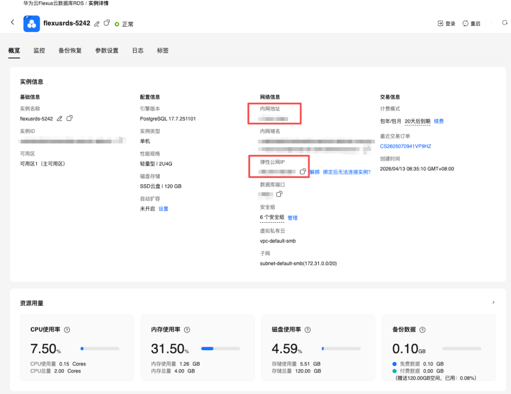The height and width of the screenshot is (394, 511).
Task: Switch to the 日志 tab
Action: click(x=138, y=50)
